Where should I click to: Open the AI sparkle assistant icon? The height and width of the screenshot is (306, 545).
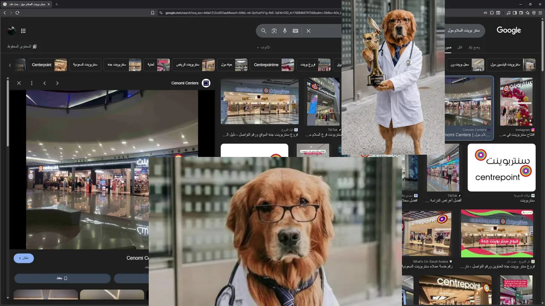[528, 13]
